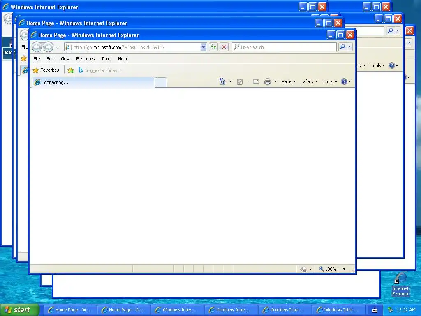The image size is (421, 316).
Task: Open the Page dropdown menu
Action: coord(288,81)
